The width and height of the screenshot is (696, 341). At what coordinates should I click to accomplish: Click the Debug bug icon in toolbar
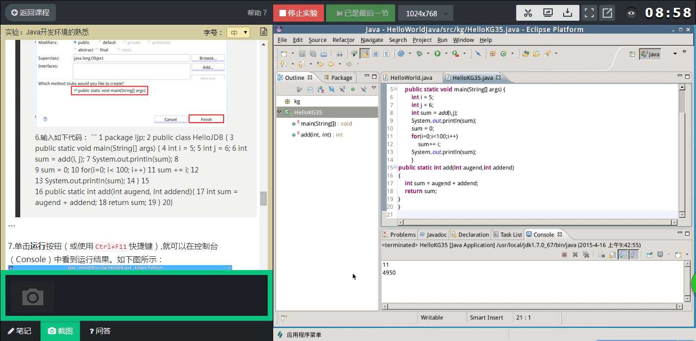click(419, 54)
